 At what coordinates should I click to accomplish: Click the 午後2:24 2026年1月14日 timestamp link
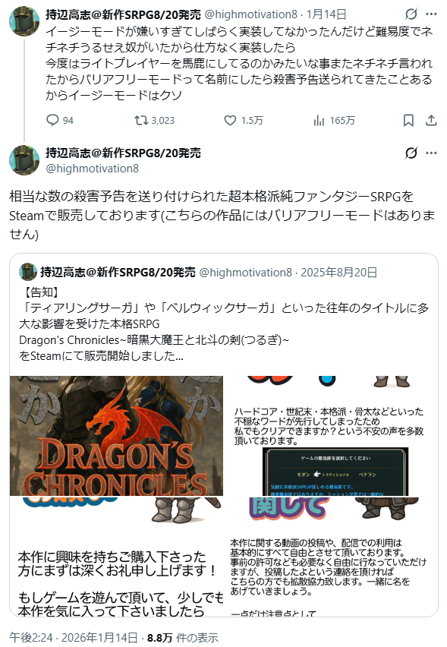click(x=74, y=638)
